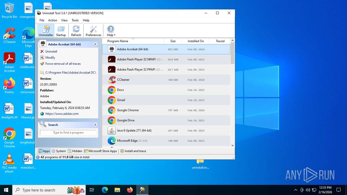Collapse the Adobe Acrobat details panel
Image resolution: width=347 pixels, height=195 pixels.
[95, 44]
